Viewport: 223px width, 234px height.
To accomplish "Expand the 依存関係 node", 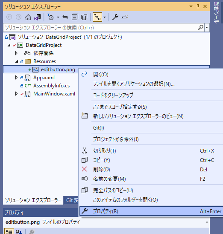I will click(17, 53).
